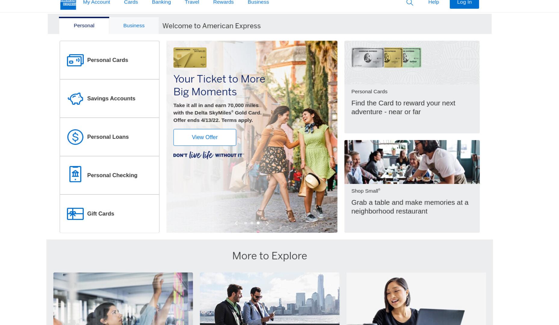
Task: Click the View Offer button
Action: tap(205, 138)
